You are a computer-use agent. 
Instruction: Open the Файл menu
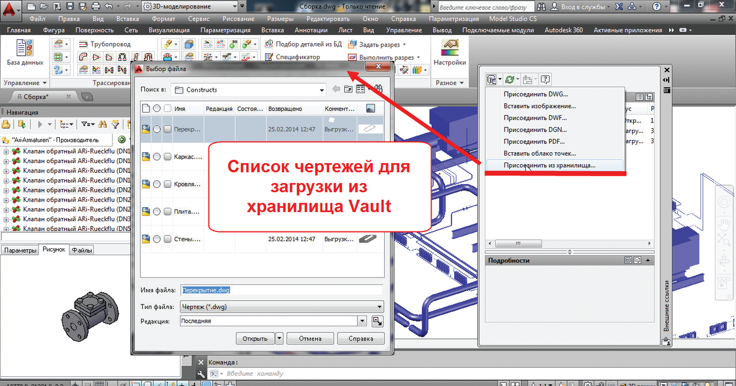(37, 18)
